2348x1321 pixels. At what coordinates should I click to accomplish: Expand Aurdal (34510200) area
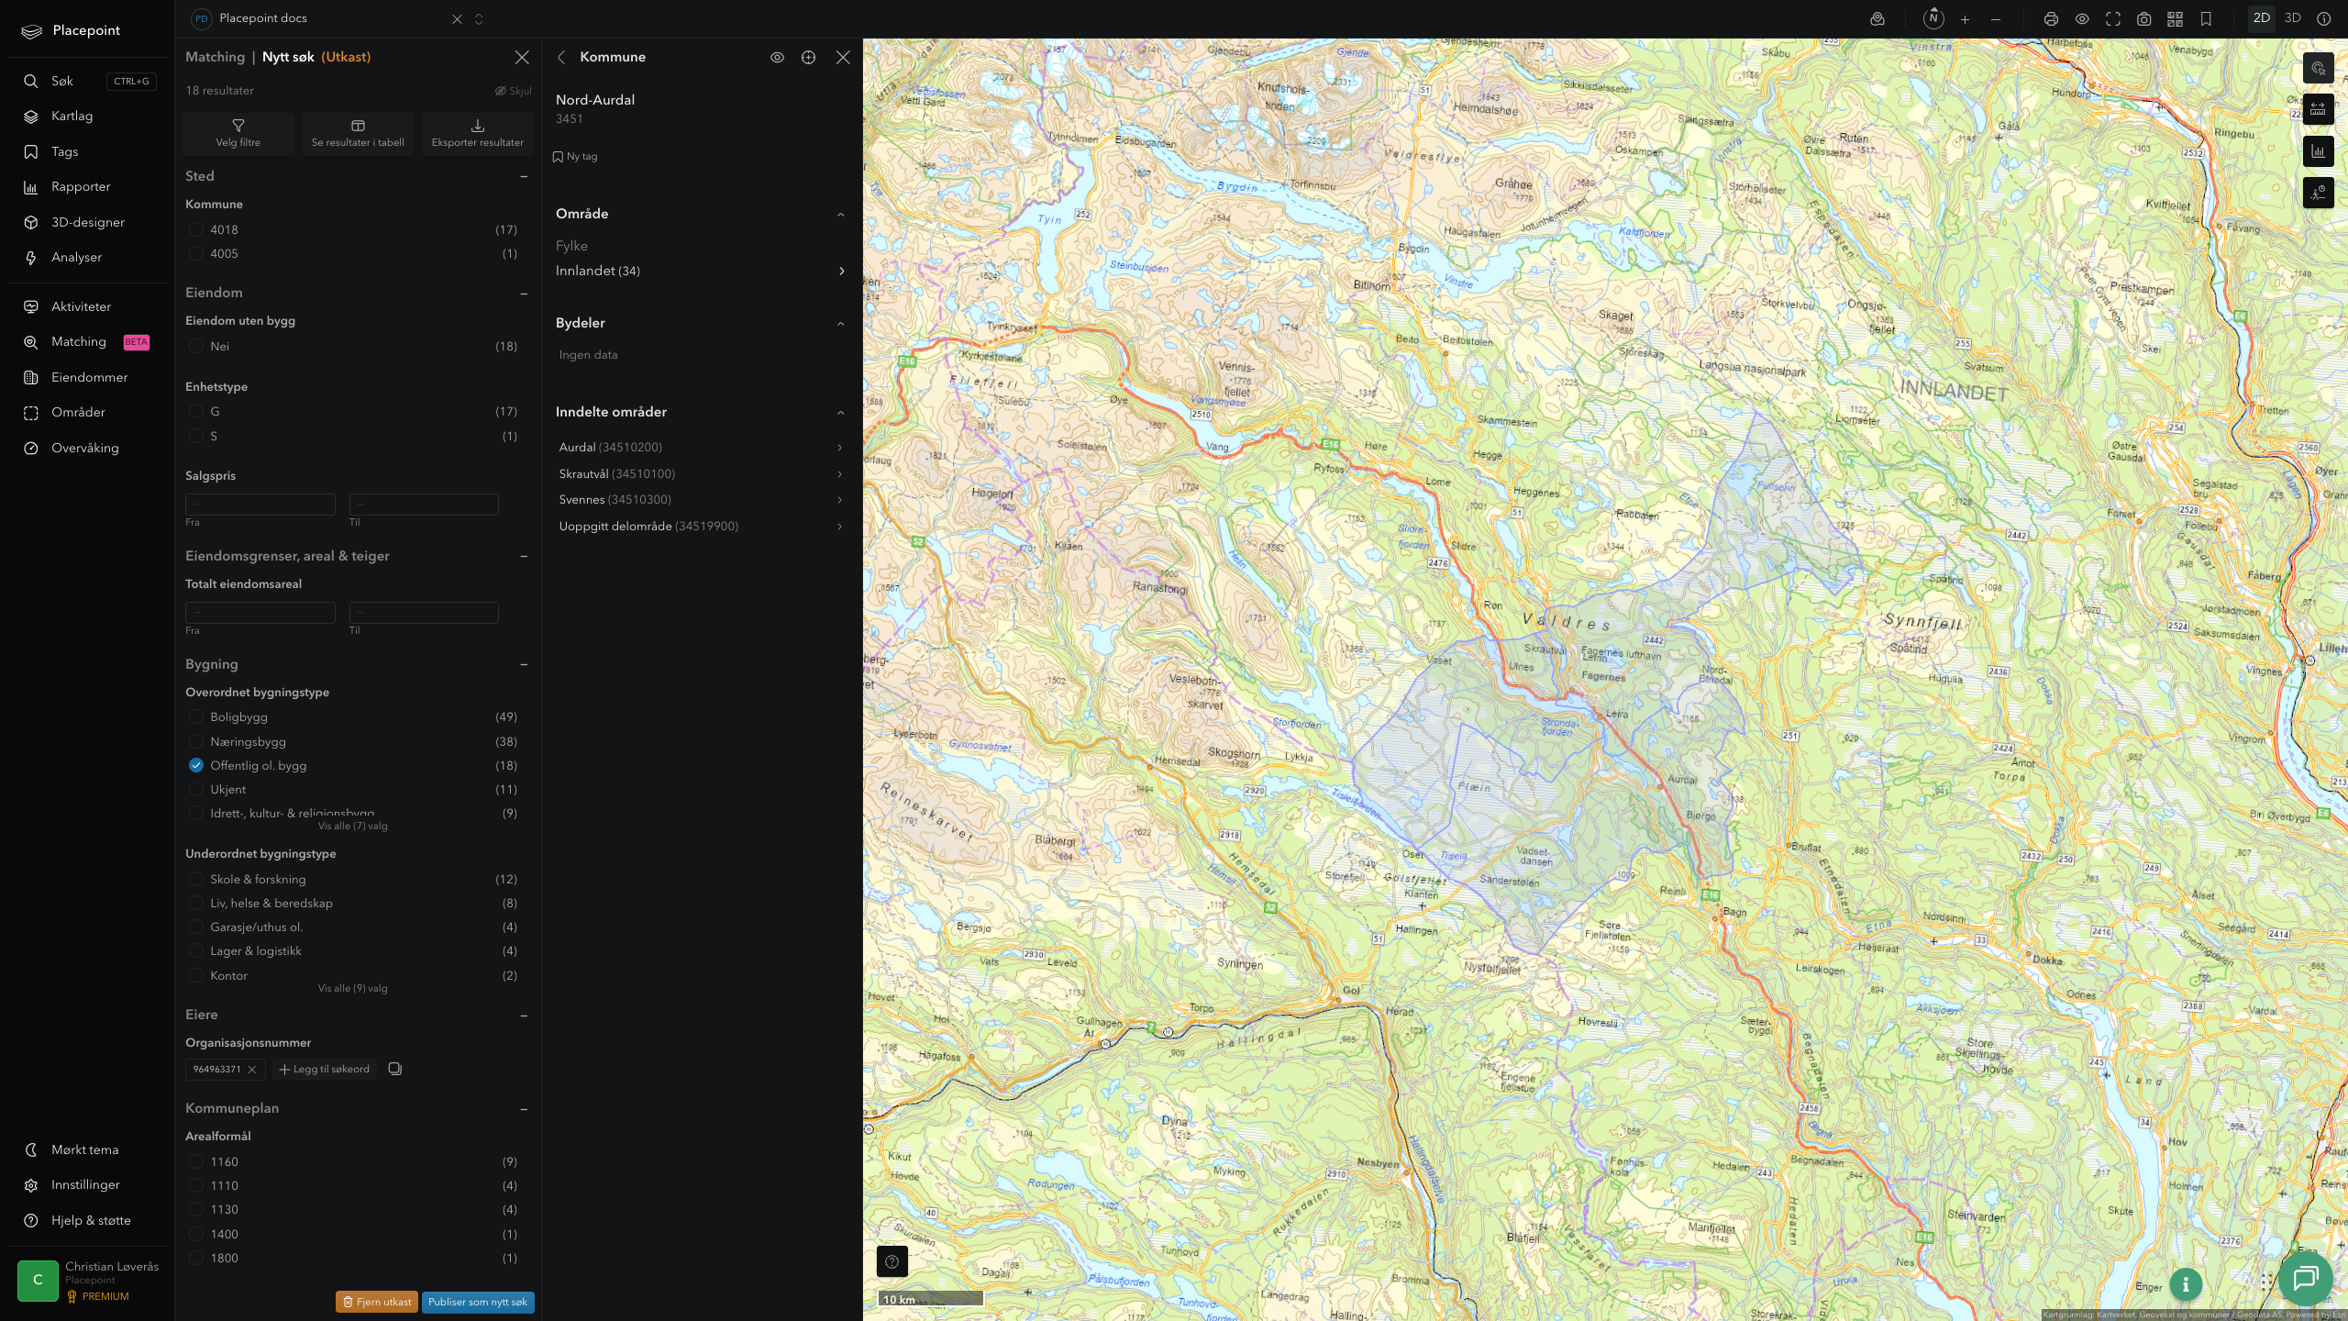[701, 448]
